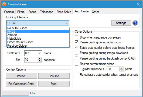The width and height of the screenshot is (143, 97).
Task: Switch to the Camera tab
Action: coord(9,12)
